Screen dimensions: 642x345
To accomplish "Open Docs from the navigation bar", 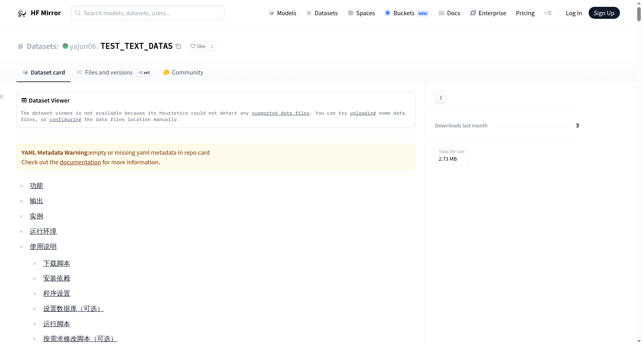I will (x=449, y=13).
